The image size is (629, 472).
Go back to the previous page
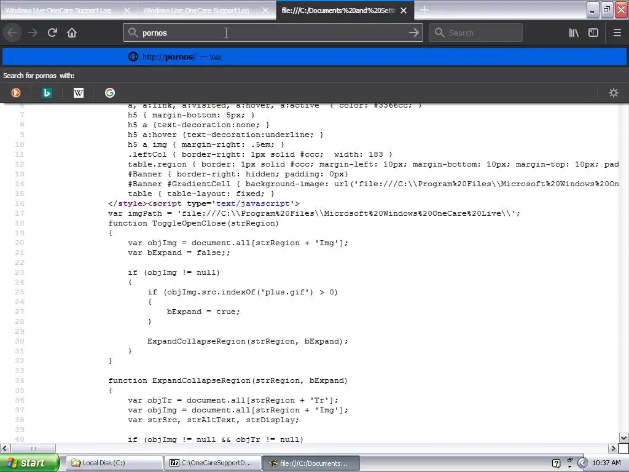12,33
